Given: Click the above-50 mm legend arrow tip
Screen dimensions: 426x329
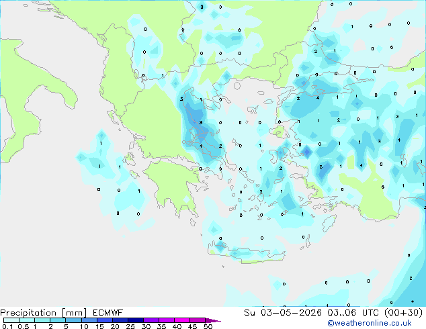Looking at the screenshot, I should pyautogui.click(x=213, y=320).
